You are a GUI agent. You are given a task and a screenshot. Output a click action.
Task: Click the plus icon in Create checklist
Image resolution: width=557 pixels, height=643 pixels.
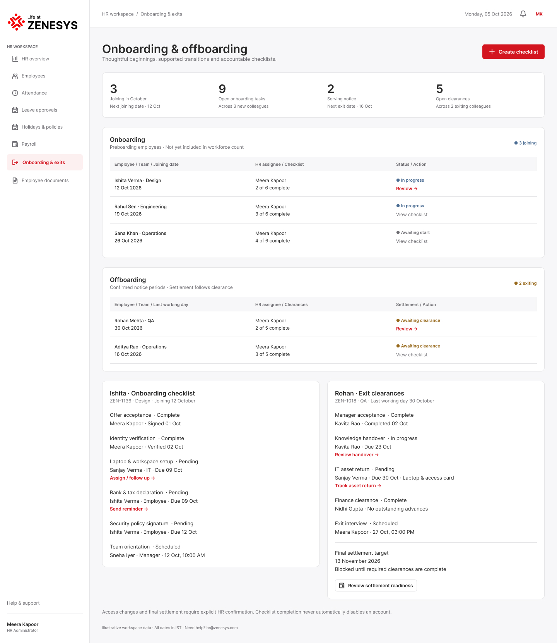pyautogui.click(x=492, y=52)
